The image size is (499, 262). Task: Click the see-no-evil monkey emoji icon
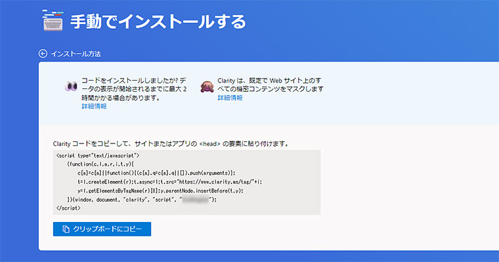[207, 86]
